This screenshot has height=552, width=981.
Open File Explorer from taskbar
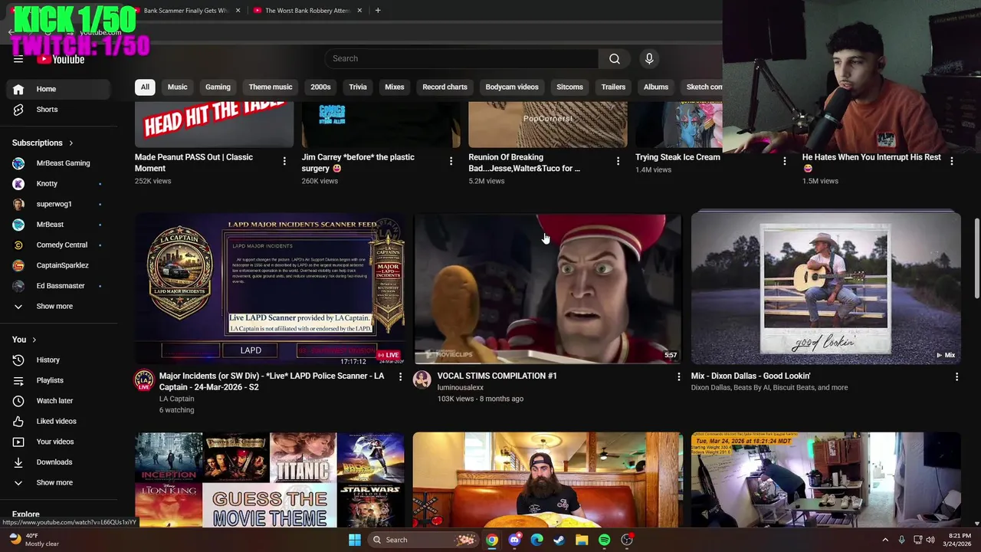(582, 540)
